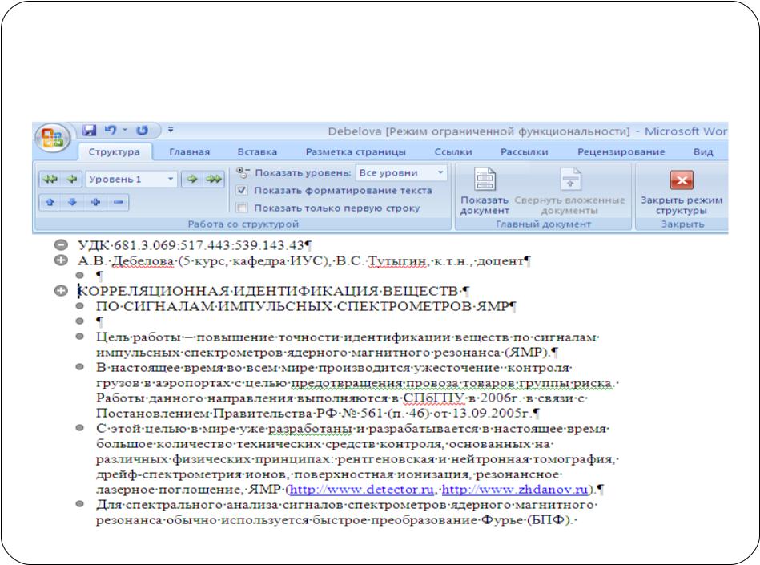Select bullet of 'С этой целью' paragraph
Viewport: 760px width, 565px height.
(x=80, y=428)
